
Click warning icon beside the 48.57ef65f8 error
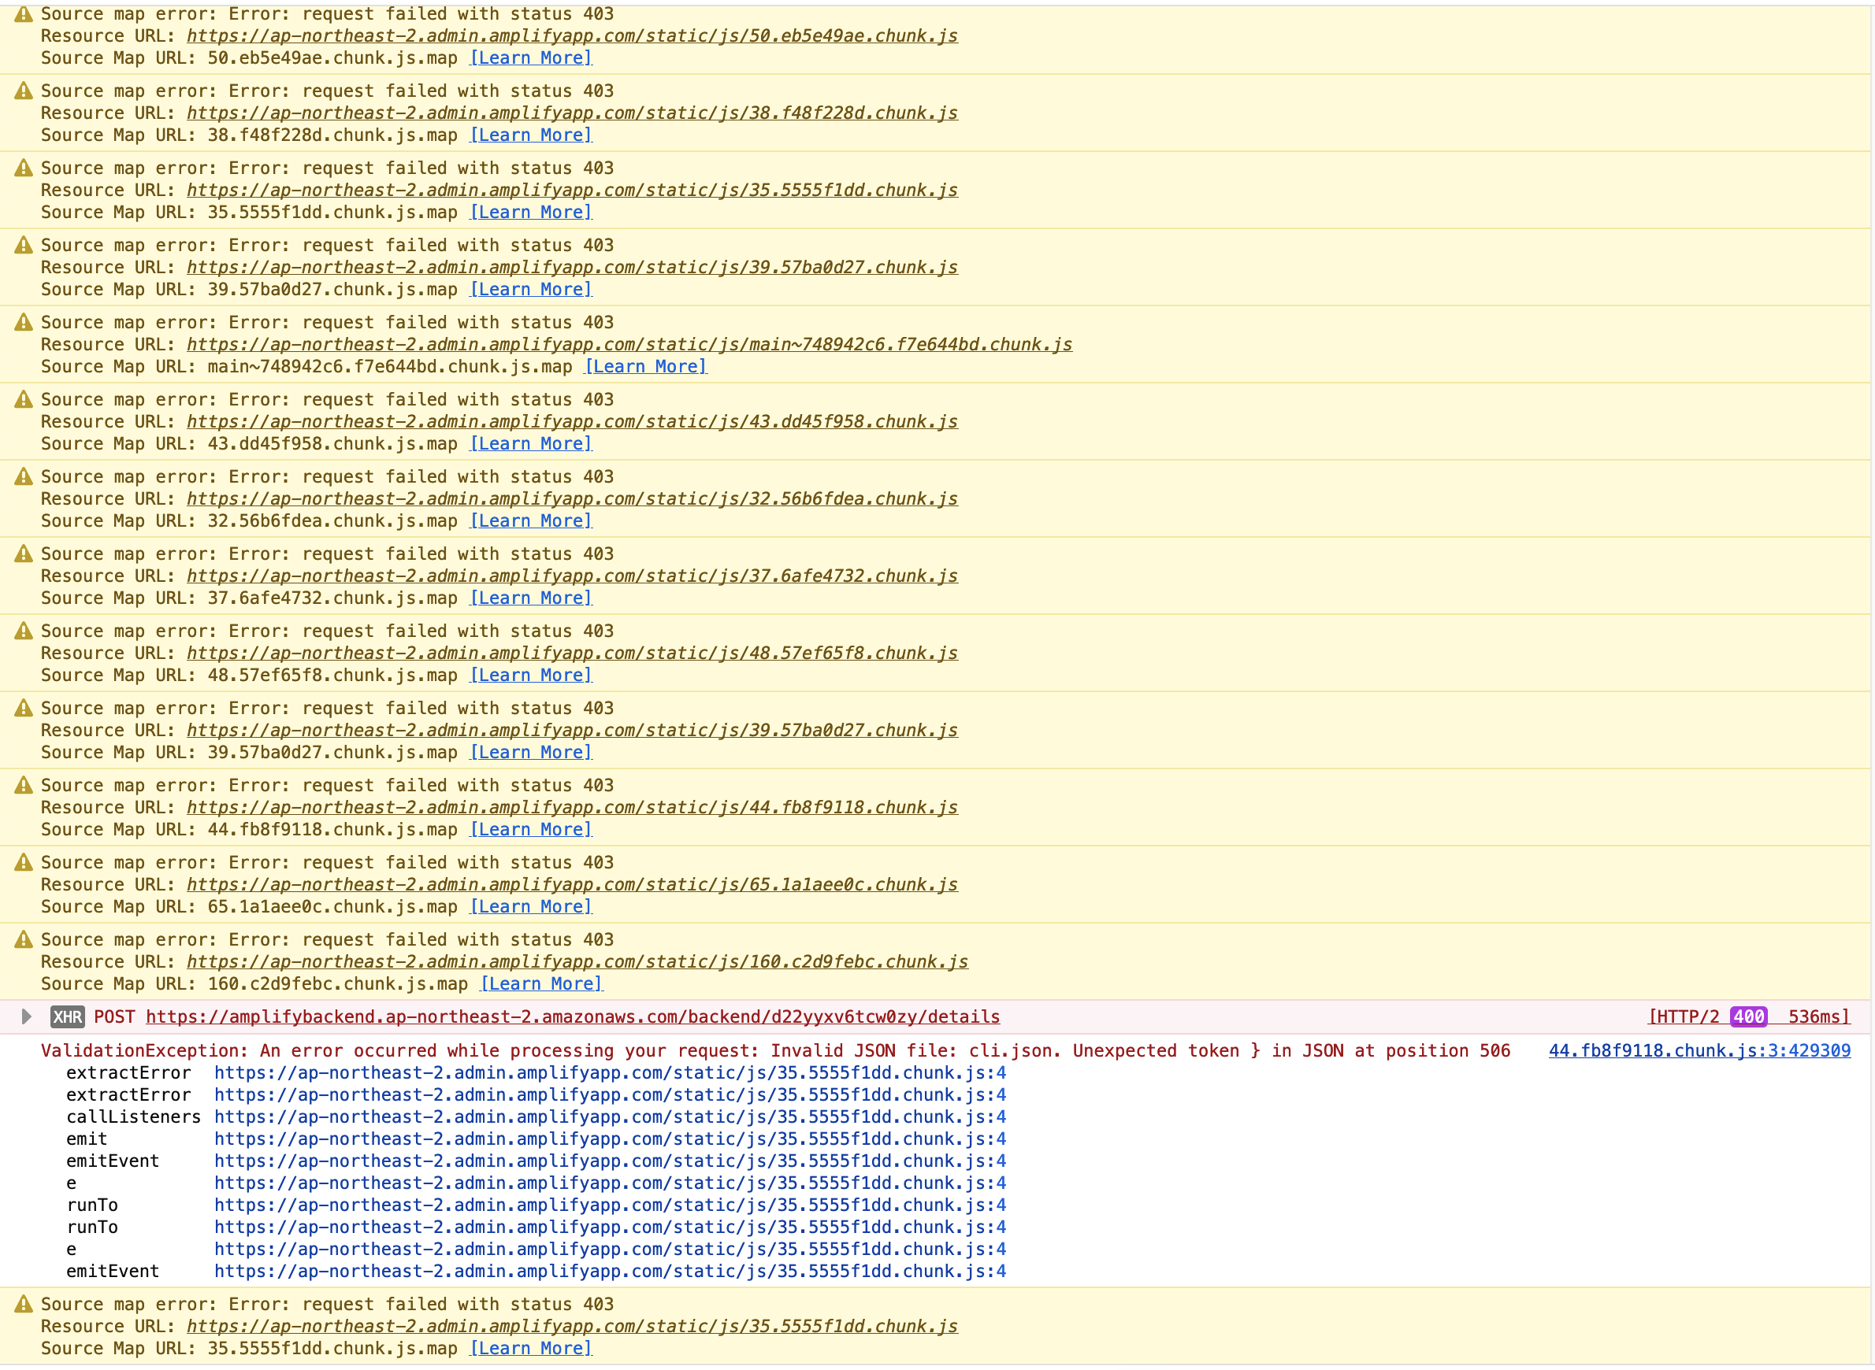[x=23, y=630]
